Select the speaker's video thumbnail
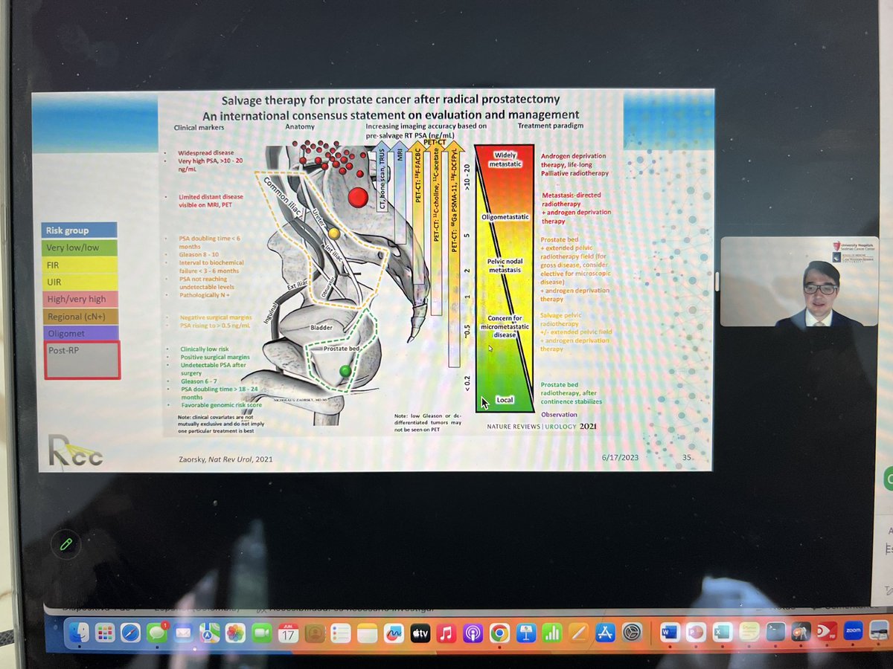893x669 pixels. [799, 282]
